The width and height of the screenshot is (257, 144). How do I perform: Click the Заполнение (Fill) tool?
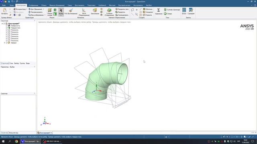[95, 12]
